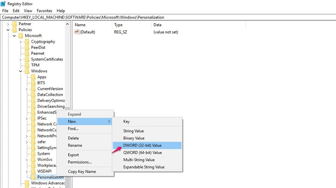Viewport: 336px width, 188px height.
Task: Create a new DWORD (32-bit) Value
Action: tap(147, 145)
